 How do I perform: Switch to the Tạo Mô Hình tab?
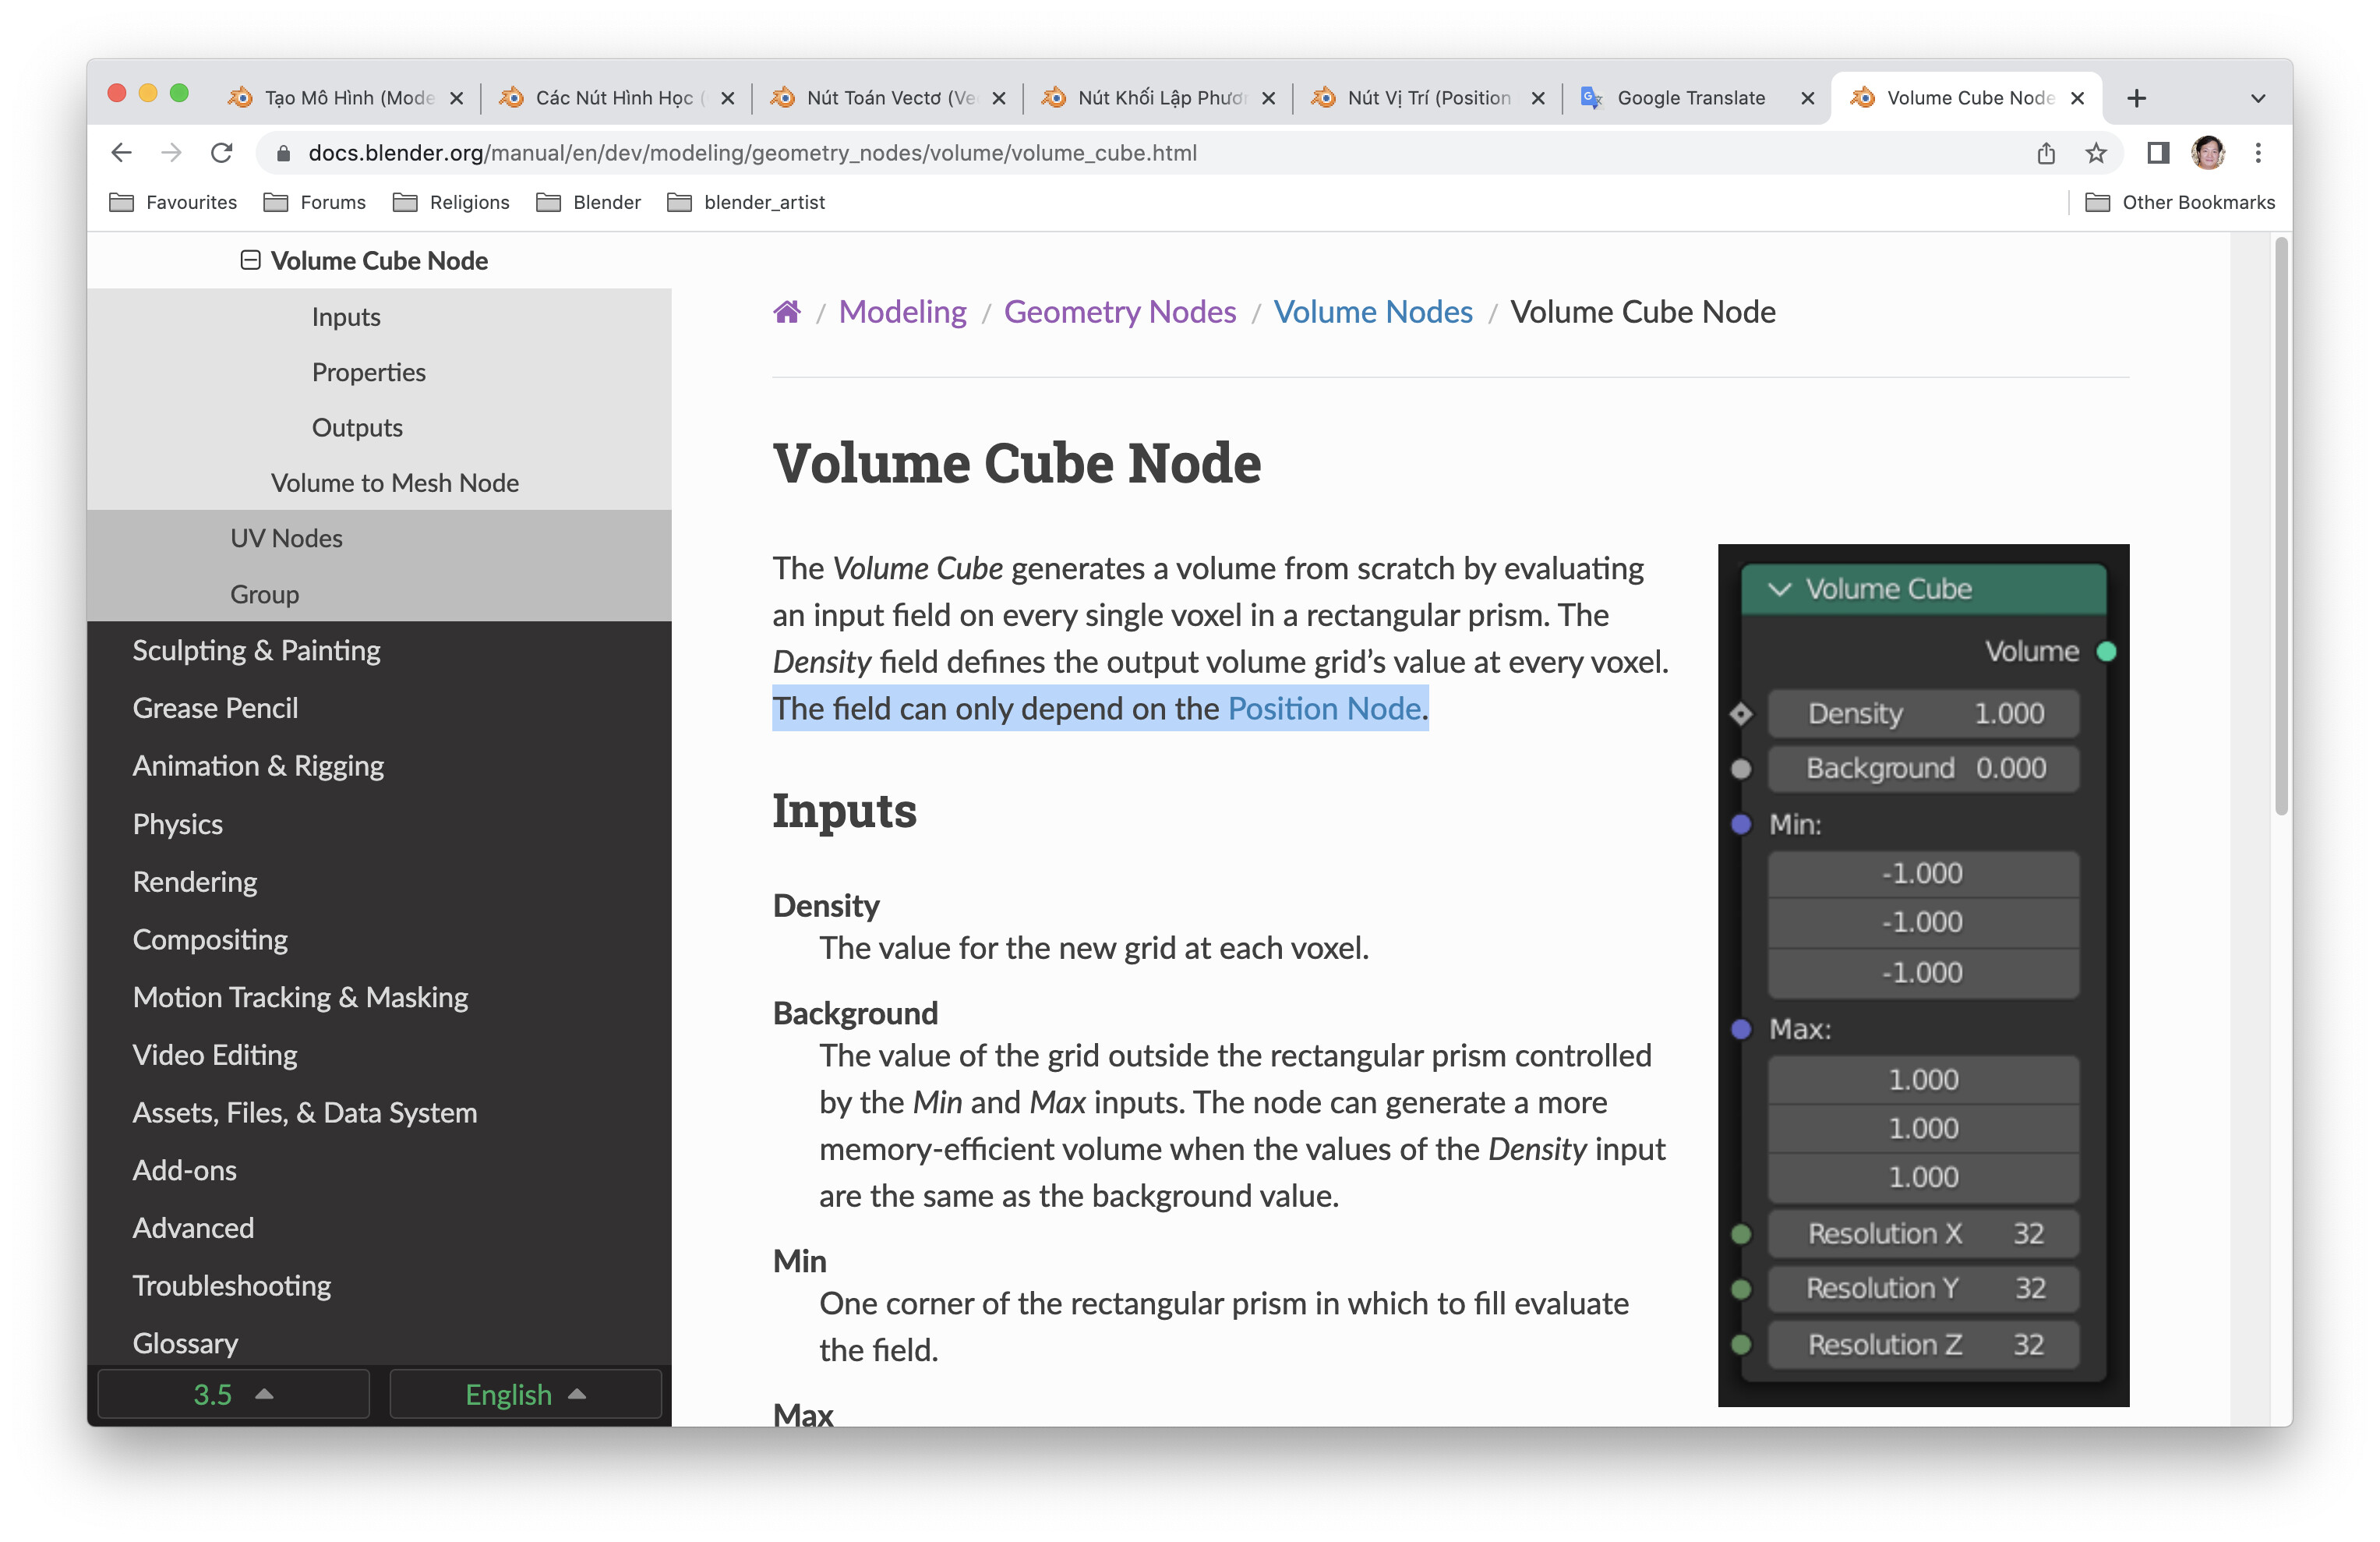tap(345, 98)
